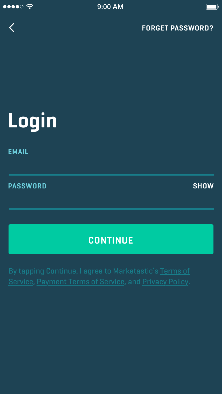Viewport: 222px width, 394px height.
Task: Tap the underline below the Password field
Action: coord(111,209)
